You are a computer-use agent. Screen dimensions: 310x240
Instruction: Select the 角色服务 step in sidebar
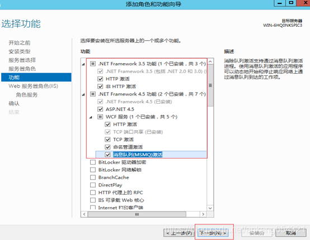pos(27,95)
